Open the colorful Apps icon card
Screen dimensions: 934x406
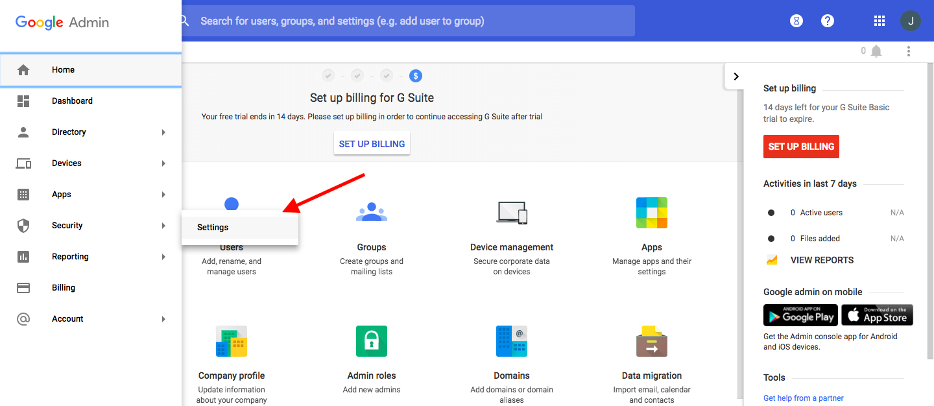[x=652, y=212]
